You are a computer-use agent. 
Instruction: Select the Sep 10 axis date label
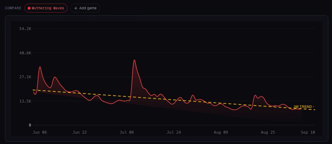(x=308, y=133)
